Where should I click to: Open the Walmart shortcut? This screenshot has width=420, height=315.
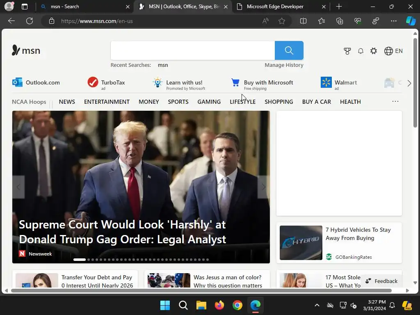pos(339,84)
